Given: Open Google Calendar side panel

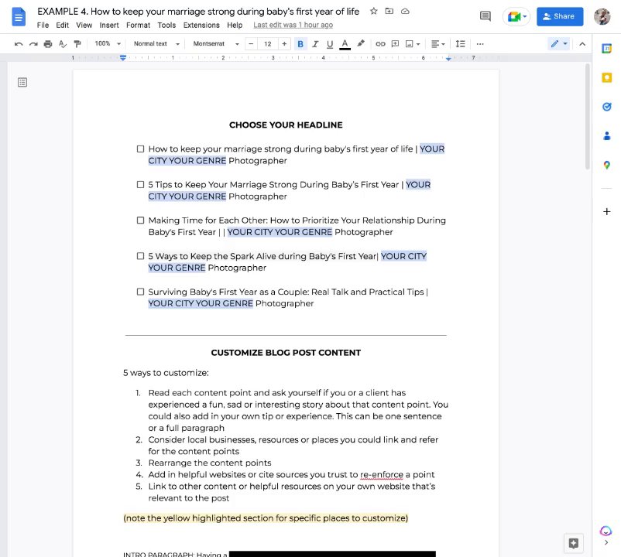Looking at the screenshot, I should coord(607,49).
